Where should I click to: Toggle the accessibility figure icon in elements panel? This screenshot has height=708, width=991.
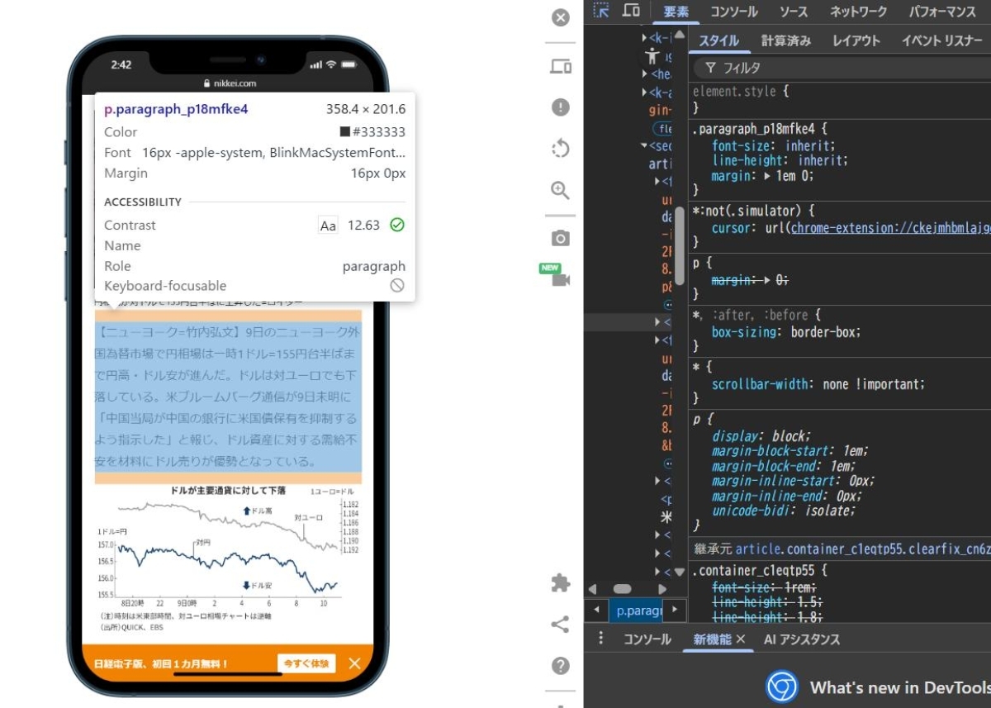pyautogui.click(x=652, y=55)
